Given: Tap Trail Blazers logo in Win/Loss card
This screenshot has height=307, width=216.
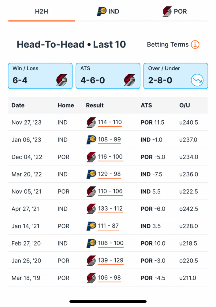Looking at the screenshot, I should tap(62, 80).
